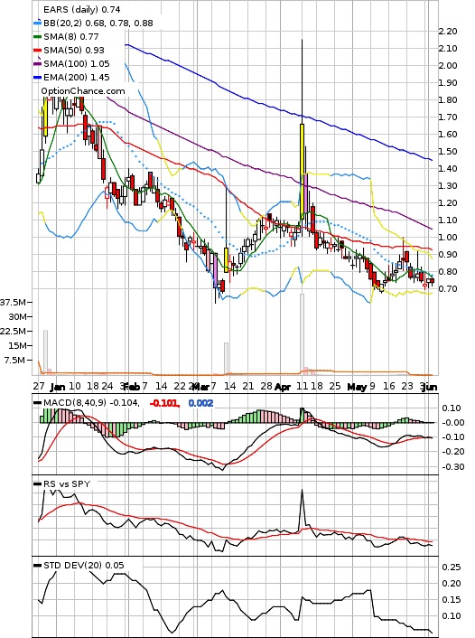Select the SMA(8) 0.77 legend label
The image size is (475, 638).
point(71,37)
